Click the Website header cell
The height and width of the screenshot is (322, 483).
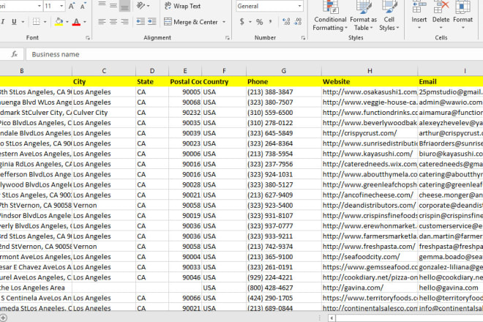click(370, 82)
